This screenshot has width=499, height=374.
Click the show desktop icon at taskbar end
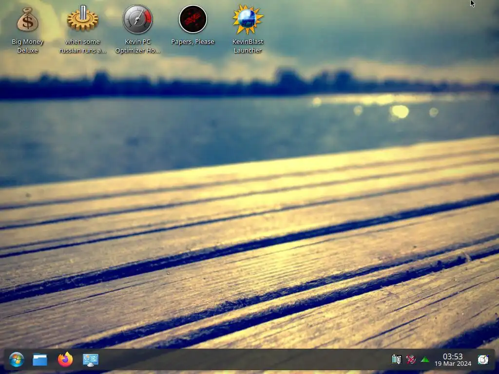(483, 360)
